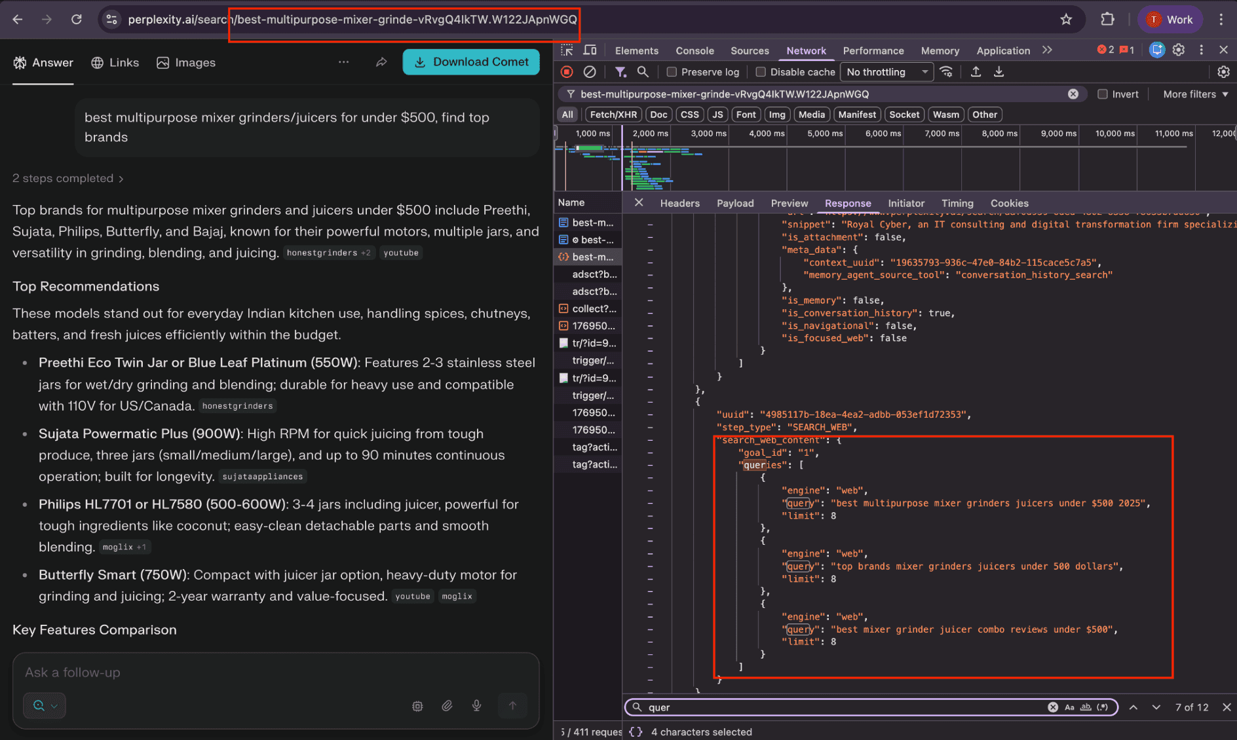
Task: Go back to the previous page
Action: [18, 20]
